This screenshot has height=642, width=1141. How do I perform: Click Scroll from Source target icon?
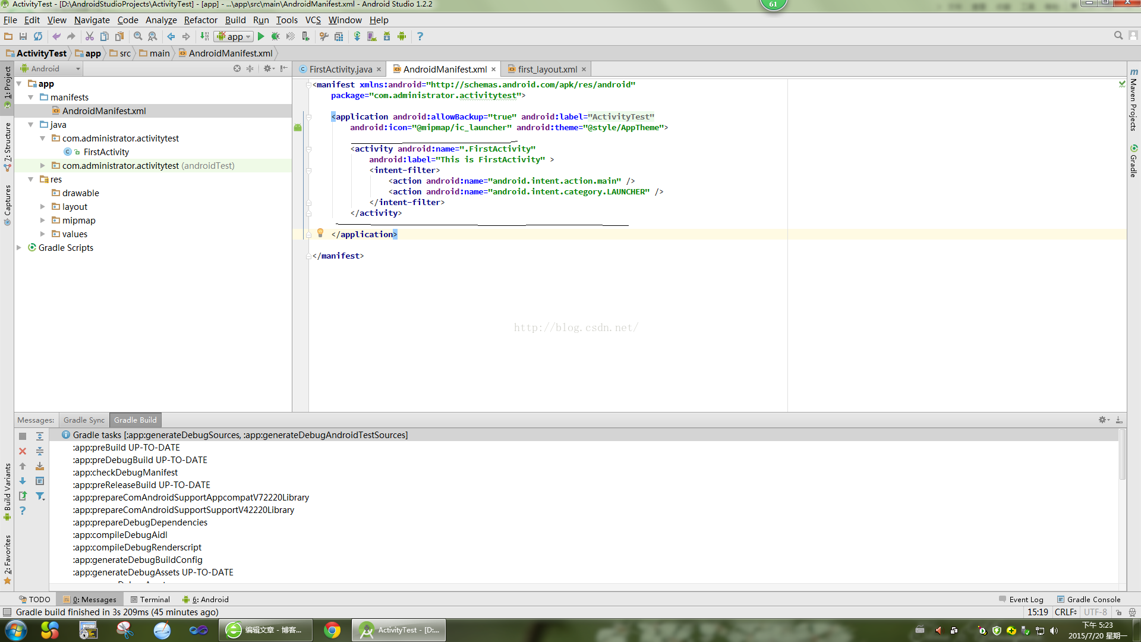click(237, 68)
